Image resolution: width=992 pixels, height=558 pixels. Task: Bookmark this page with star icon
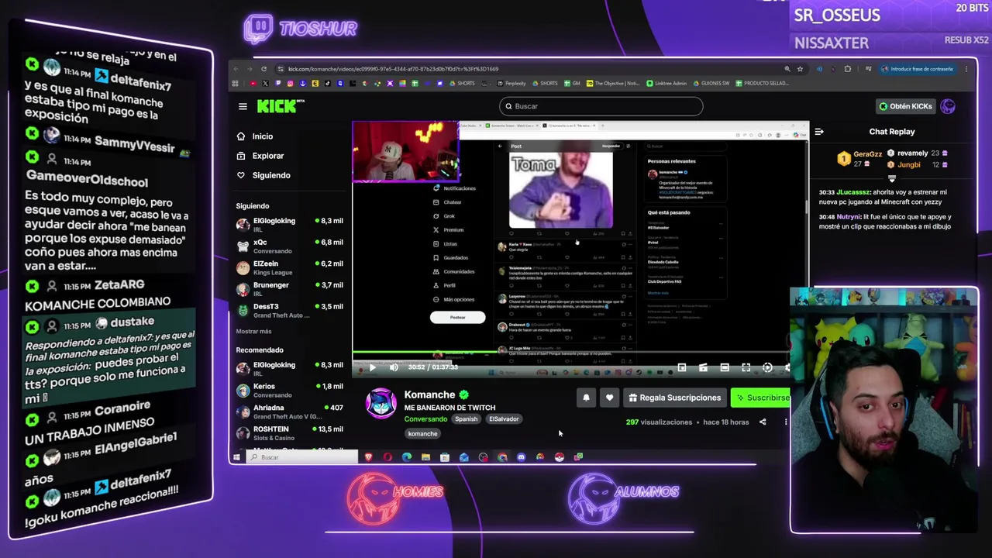(800, 69)
